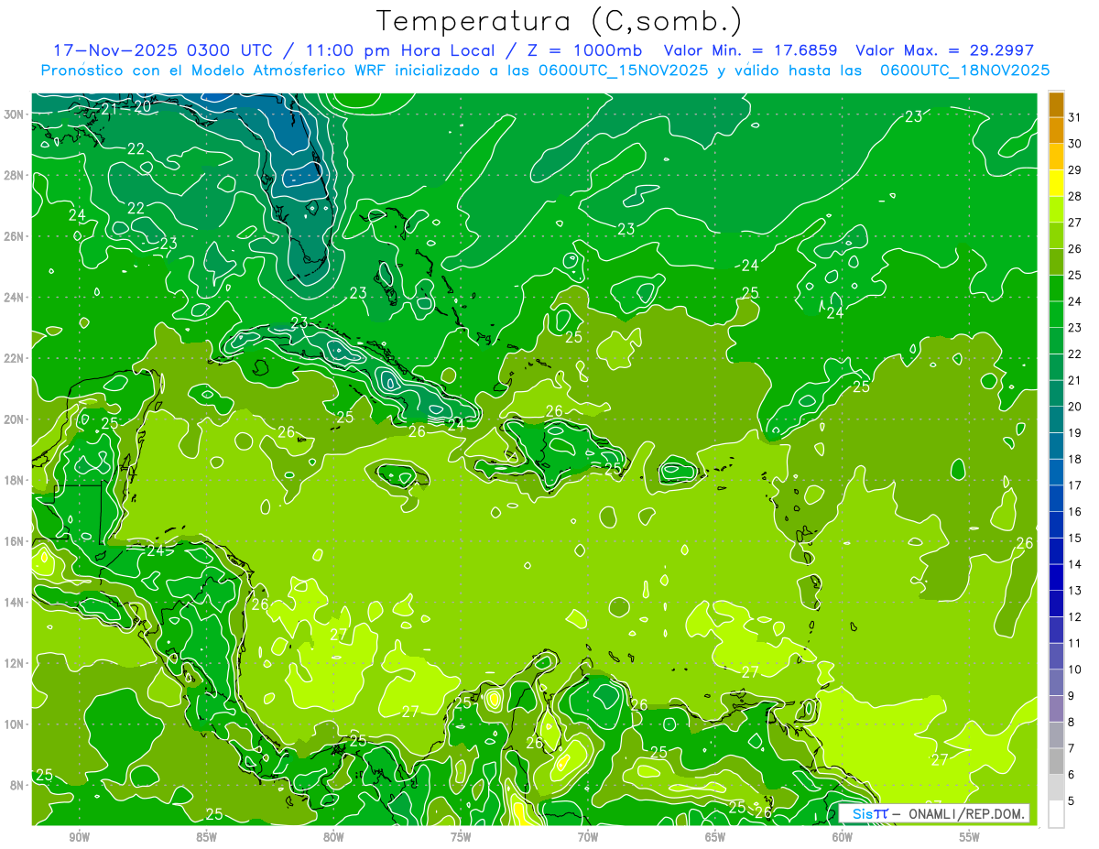Click the orange legend band between 30 and 31
Image resolution: width=1099 pixels, height=849 pixels.
coord(1056,131)
